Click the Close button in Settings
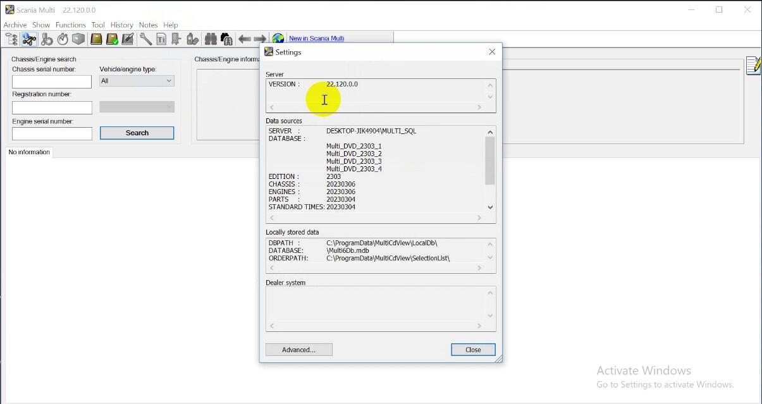762x404 pixels. click(x=473, y=350)
